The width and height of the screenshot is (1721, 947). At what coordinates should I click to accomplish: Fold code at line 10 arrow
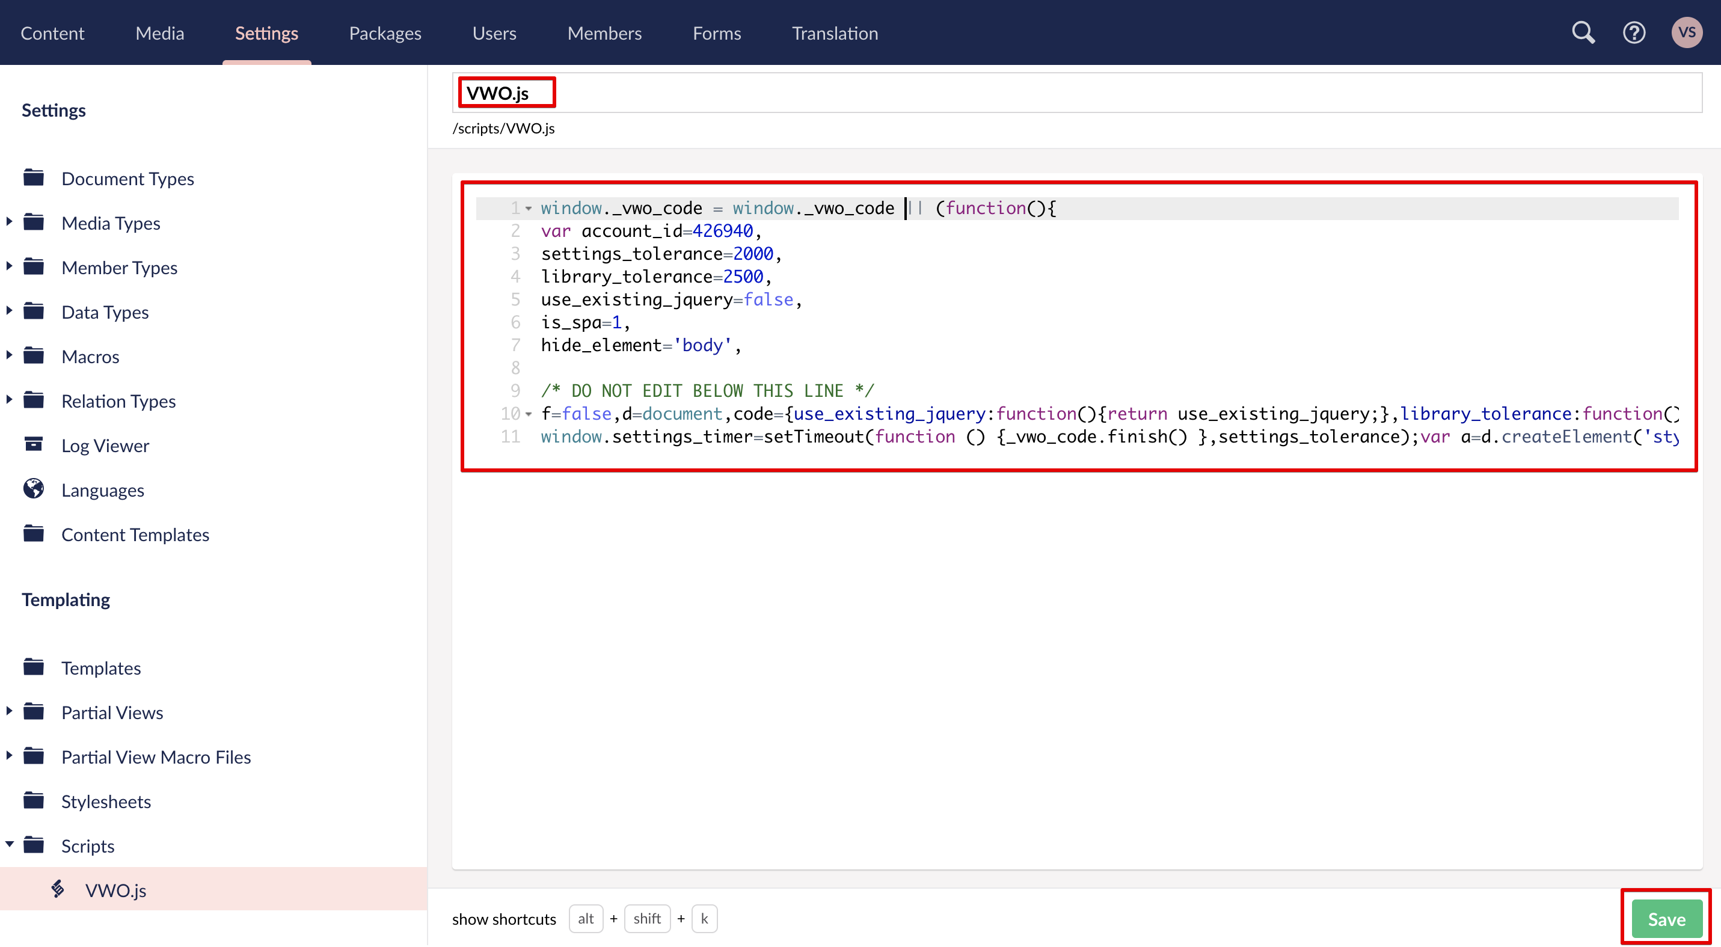[529, 415]
